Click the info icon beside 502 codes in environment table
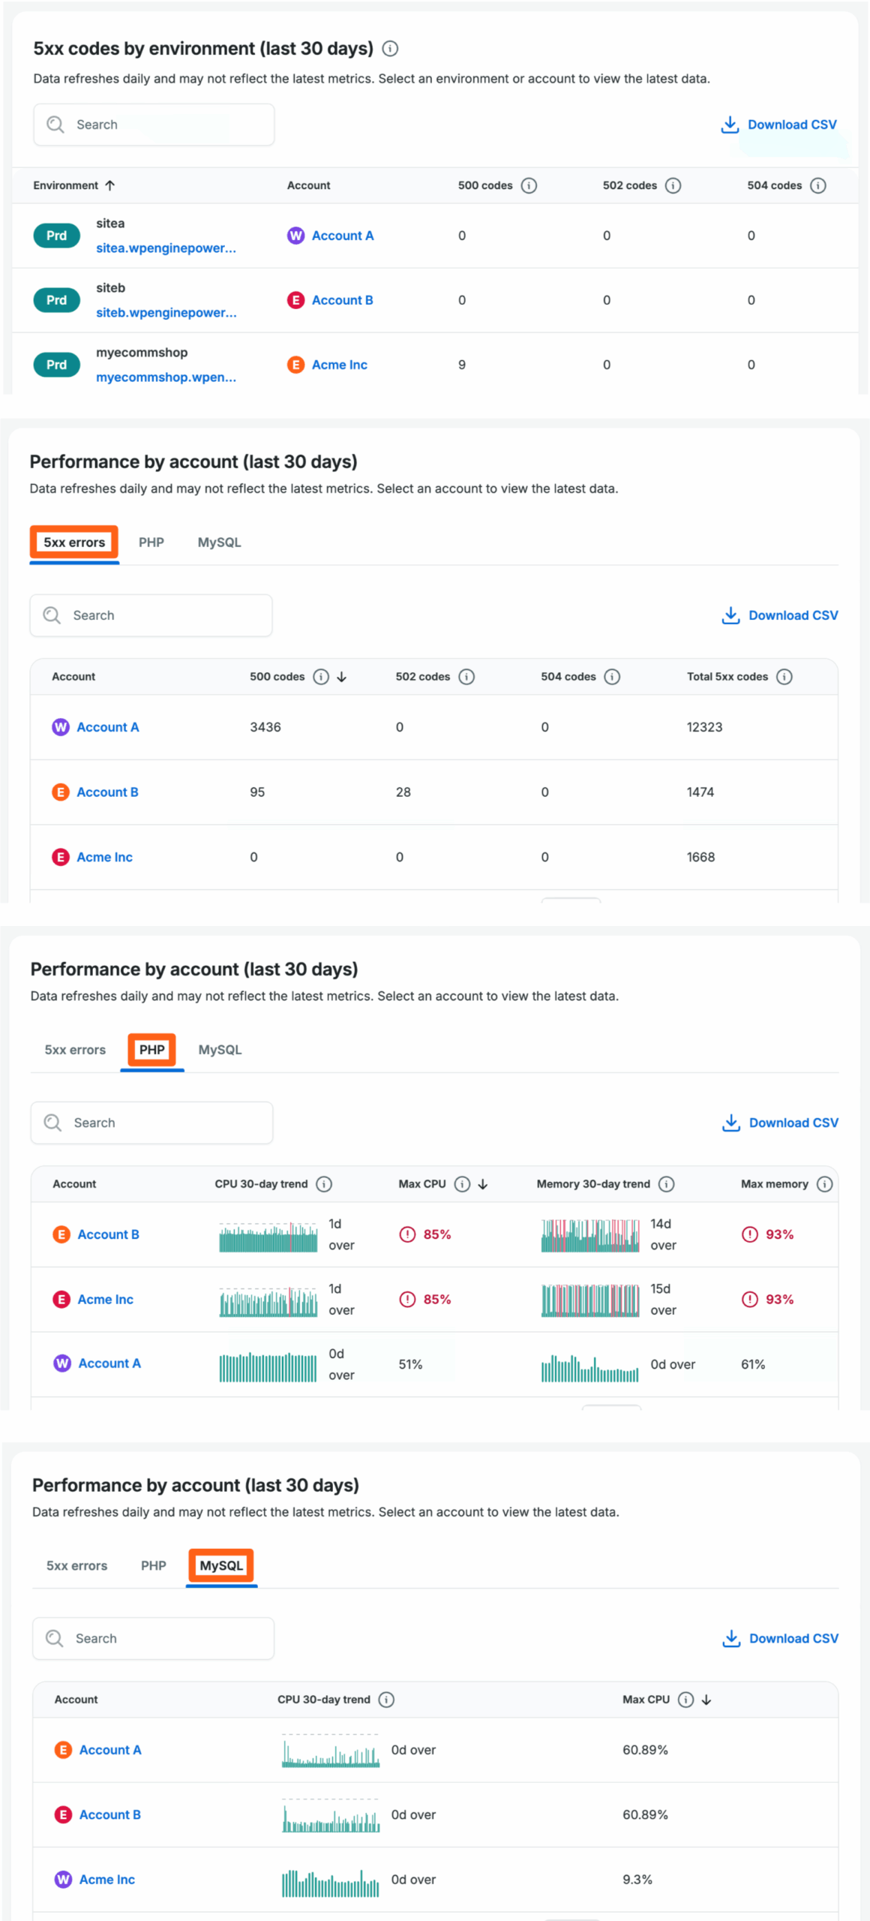Viewport: 870px width, 1921px height. pyautogui.click(x=673, y=185)
